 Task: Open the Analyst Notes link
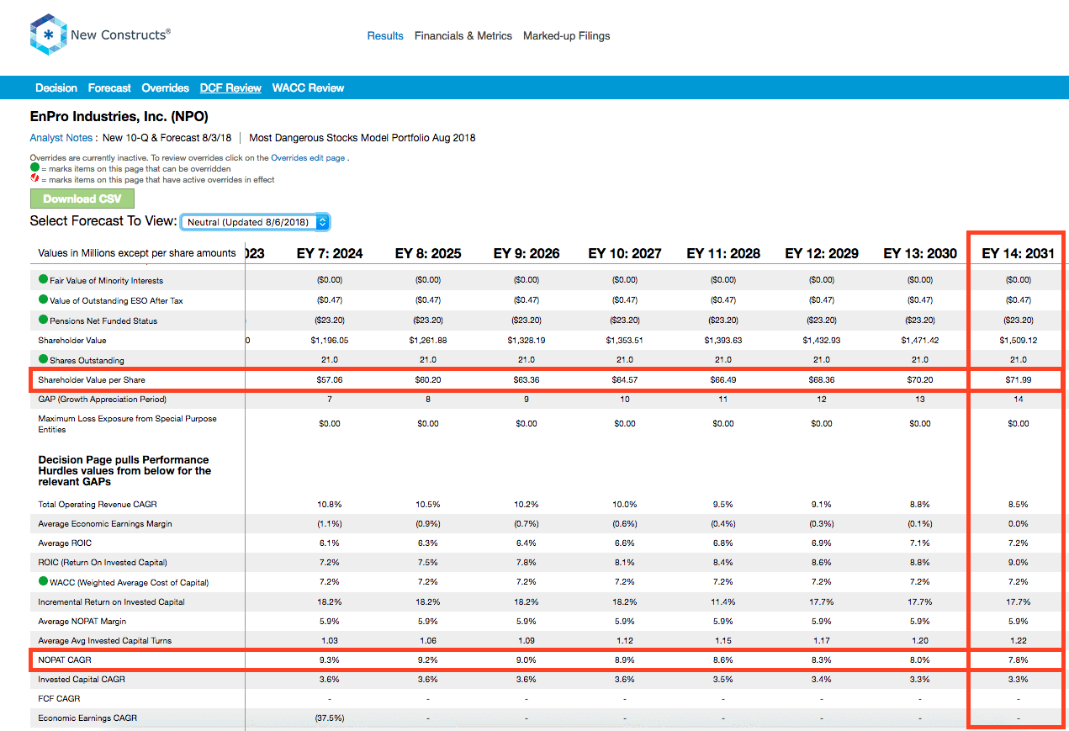(61, 138)
